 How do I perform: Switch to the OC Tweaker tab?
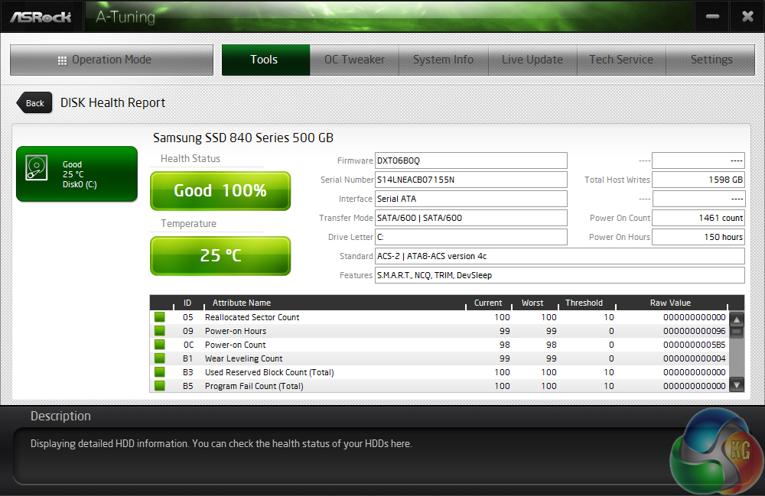355,60
